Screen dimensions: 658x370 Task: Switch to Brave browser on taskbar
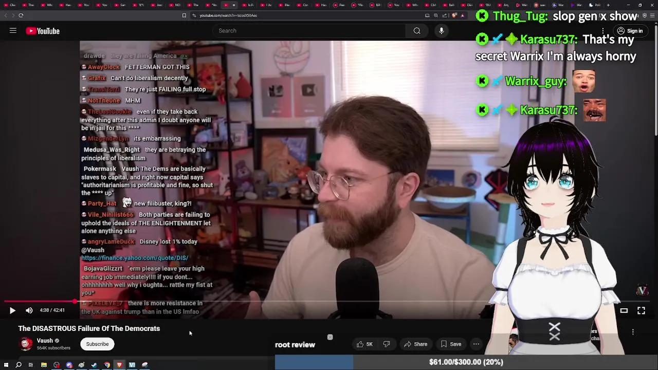click(x=119, y=365)
